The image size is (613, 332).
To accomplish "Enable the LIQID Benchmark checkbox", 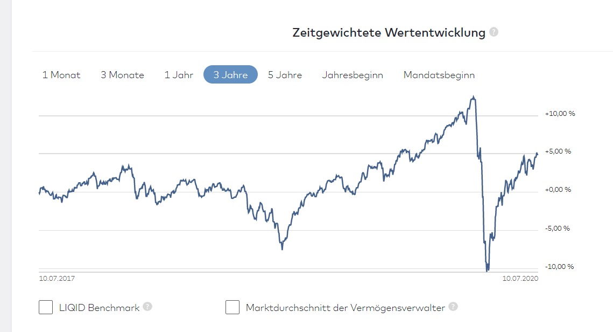I will coord(46,307).
